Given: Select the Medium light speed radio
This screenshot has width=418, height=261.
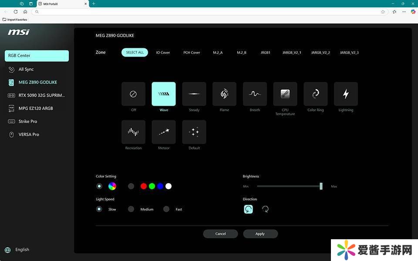Looking at the screenshot, I should tap(131, 209).
